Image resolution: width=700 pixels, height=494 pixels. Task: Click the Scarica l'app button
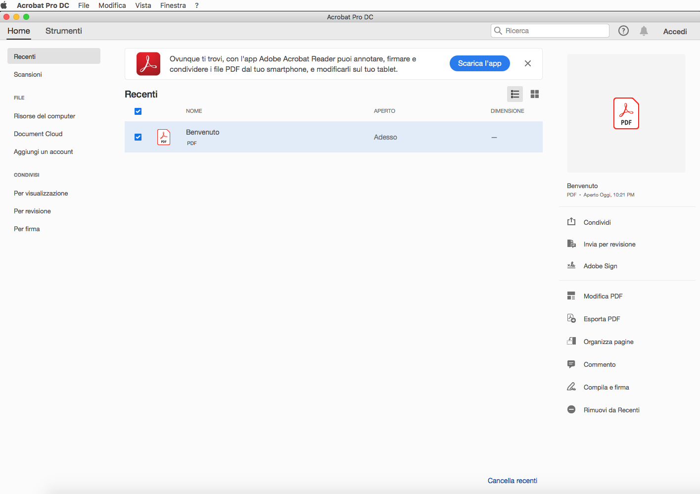click(x=479, y=63)
